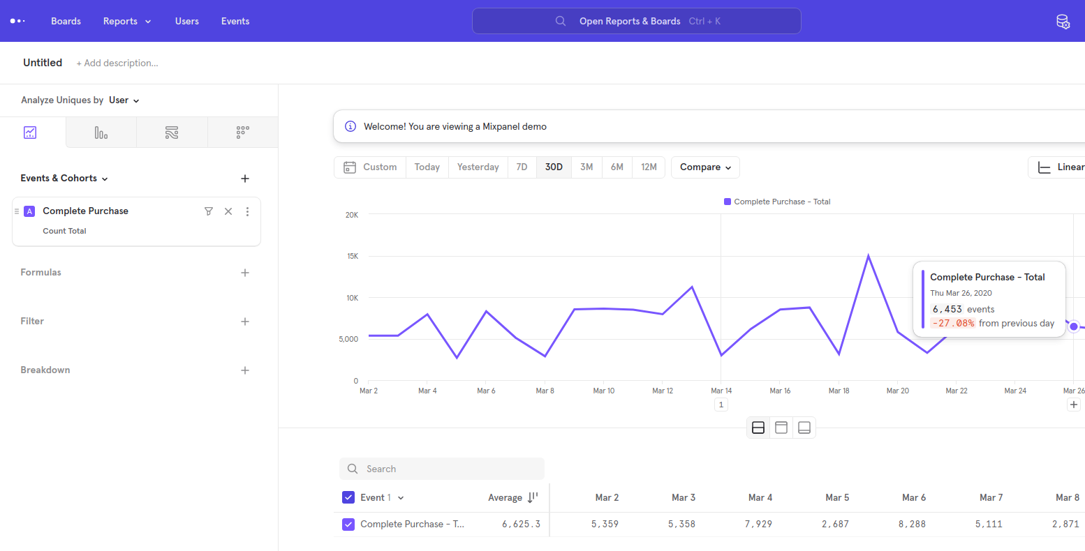
Task: Click the Complete Purchase event name
Action: coord(85,211)
